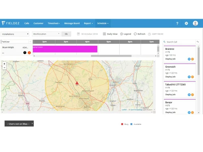Click the Bangor call title
This screenshot has width=203, height=152.
coord(168,103)
